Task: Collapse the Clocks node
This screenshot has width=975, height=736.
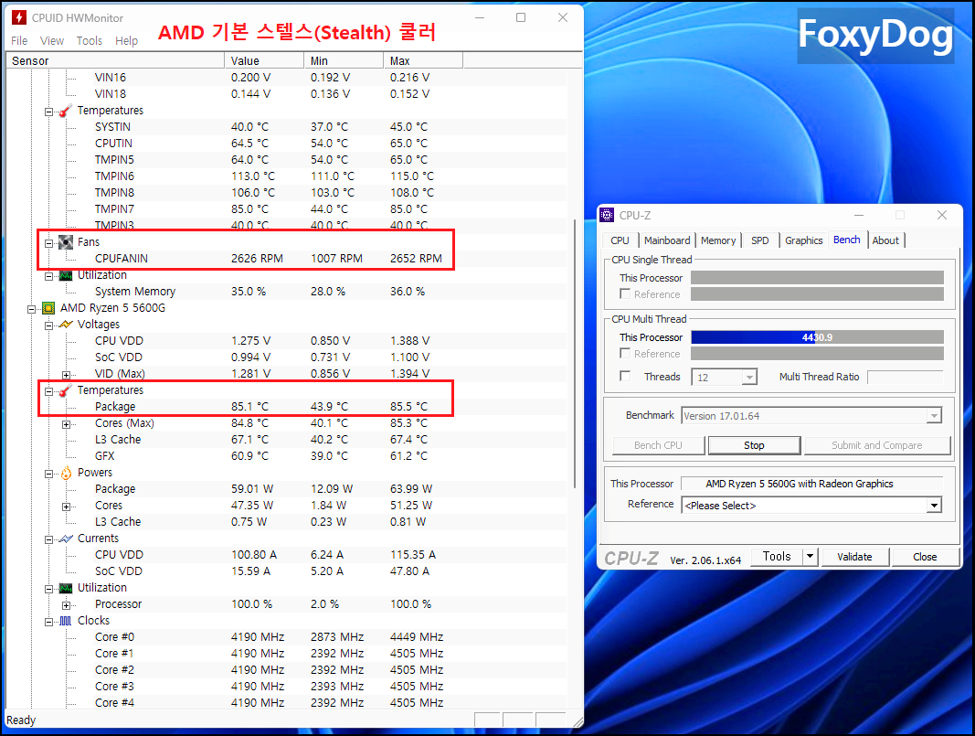Action: click(x=48, y=622)
